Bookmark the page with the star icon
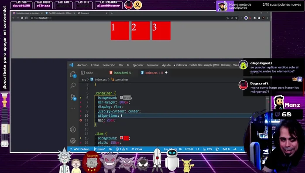Viewport: 305px width, 173px height. [x=236, y=18]
